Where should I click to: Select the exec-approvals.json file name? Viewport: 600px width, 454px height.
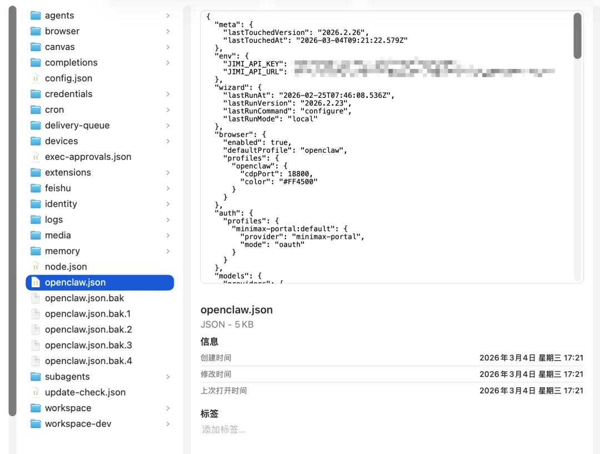[88, 157]
